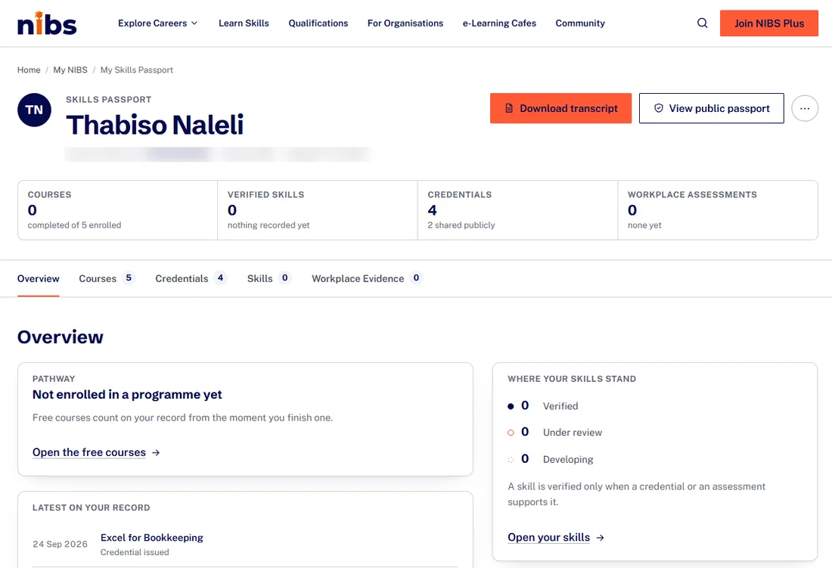Select the Overview tab
This screenshot has width=832, height=568.
click(x=39, y=279)
